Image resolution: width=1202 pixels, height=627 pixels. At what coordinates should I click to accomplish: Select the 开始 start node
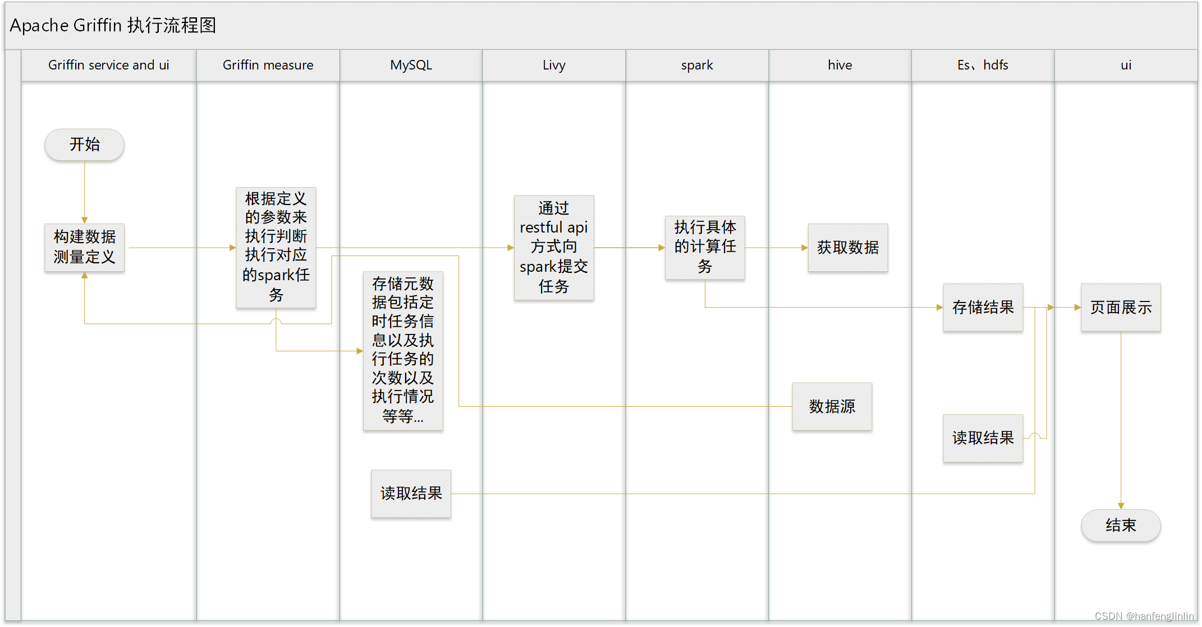click(84, 145)
